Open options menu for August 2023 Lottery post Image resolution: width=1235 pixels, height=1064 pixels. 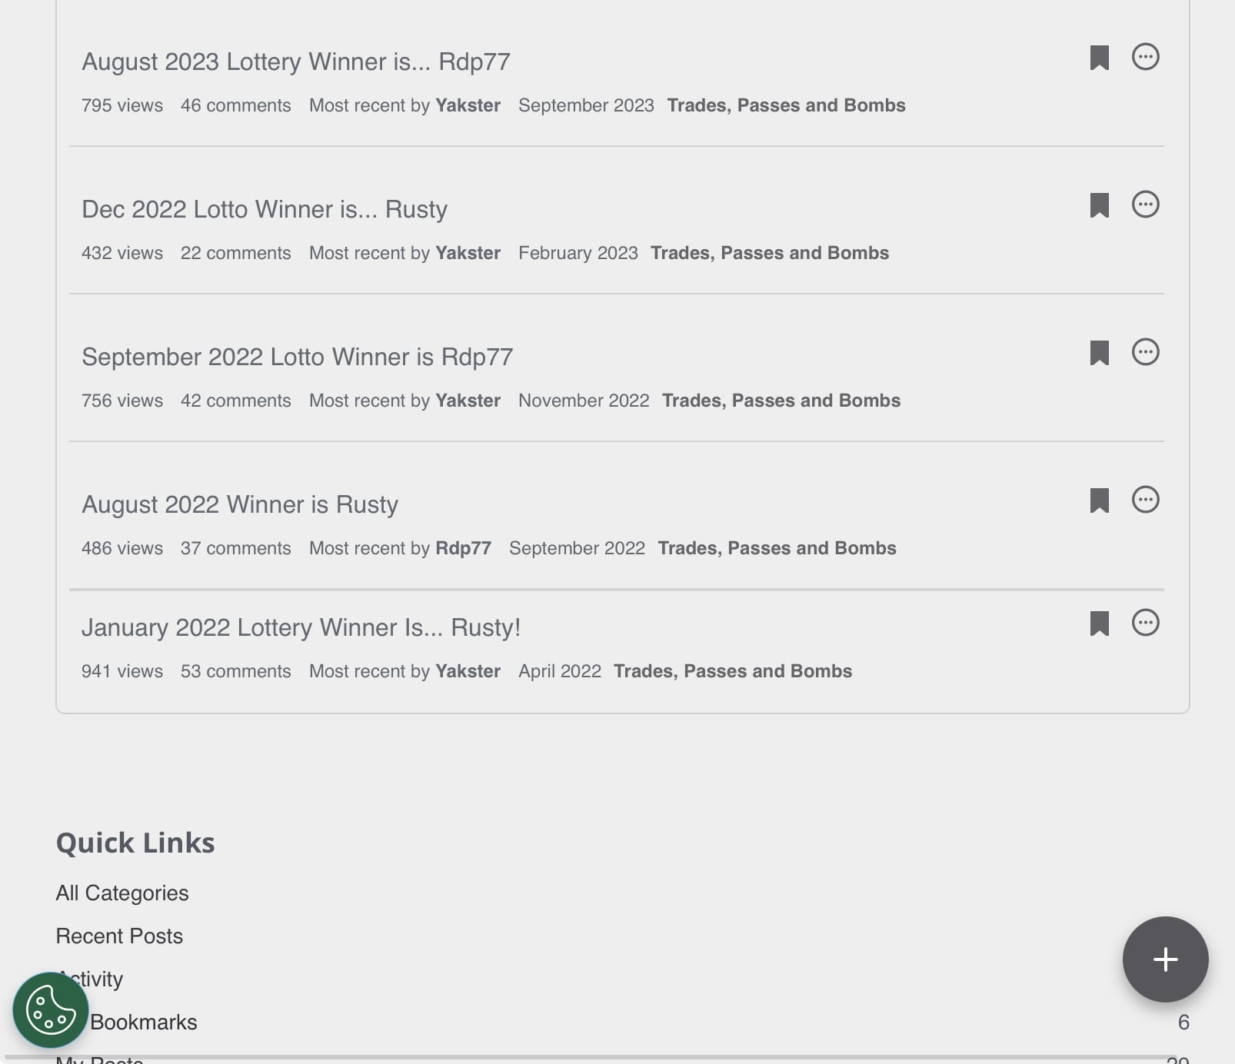(x=1146, y=57)
